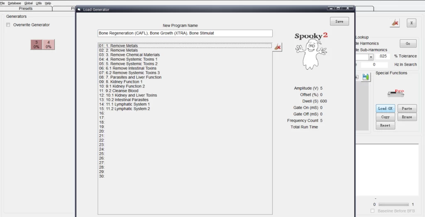Click the New Program Name text field
Viewport: 425px width, 217px height.
[x=185, y=33]
